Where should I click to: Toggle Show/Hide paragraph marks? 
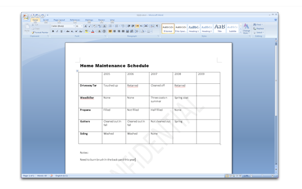157,26
